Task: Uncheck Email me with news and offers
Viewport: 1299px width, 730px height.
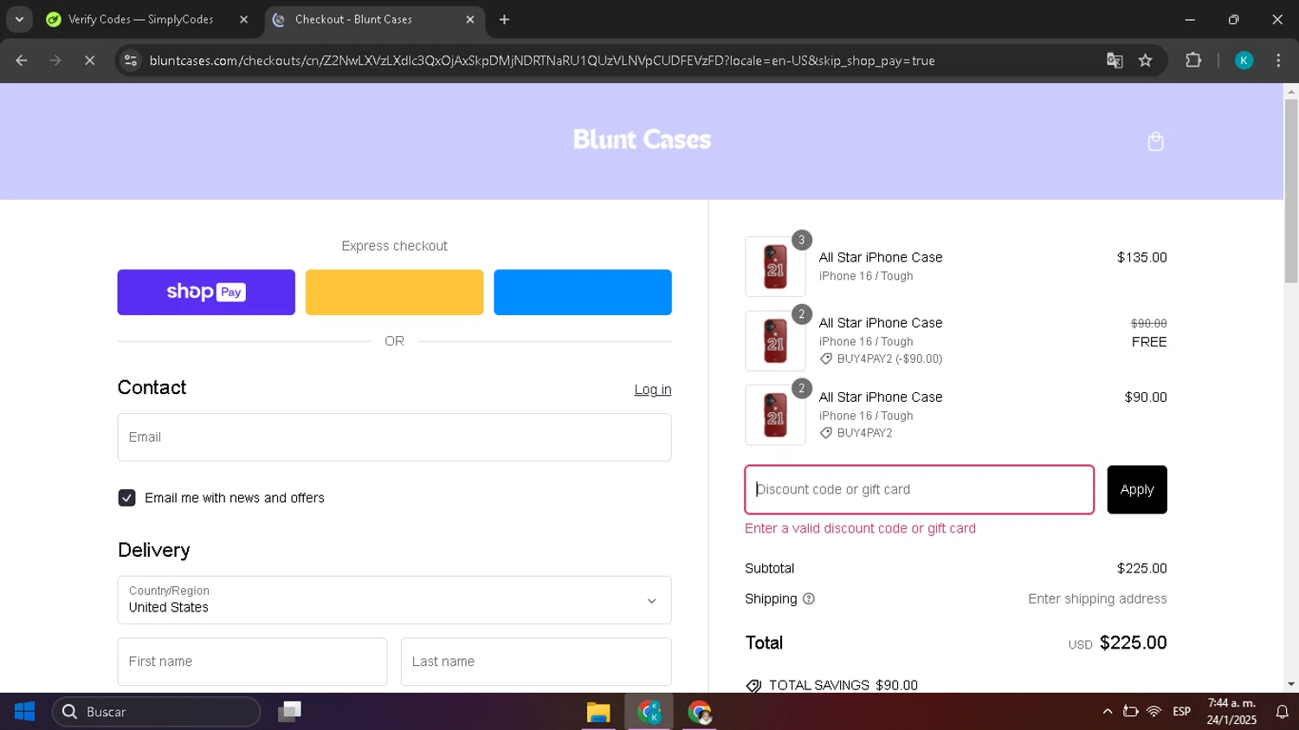Action: tap(126, 498)
